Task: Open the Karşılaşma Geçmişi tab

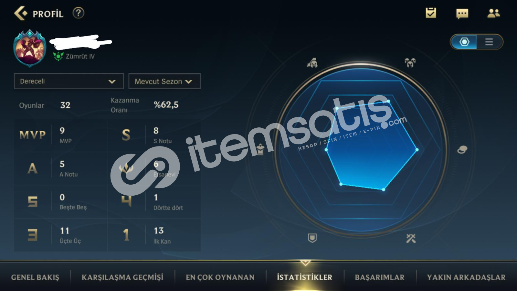Action: pos(122,277)
